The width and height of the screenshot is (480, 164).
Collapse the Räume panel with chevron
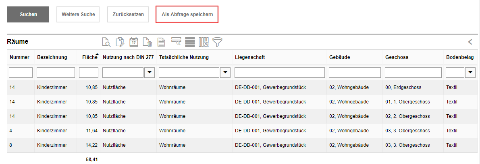coord(470,42)
